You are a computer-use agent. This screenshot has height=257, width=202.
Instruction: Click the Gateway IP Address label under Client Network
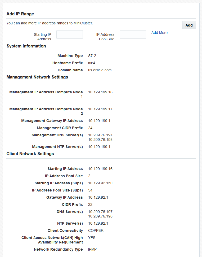[x=65, y=198]
